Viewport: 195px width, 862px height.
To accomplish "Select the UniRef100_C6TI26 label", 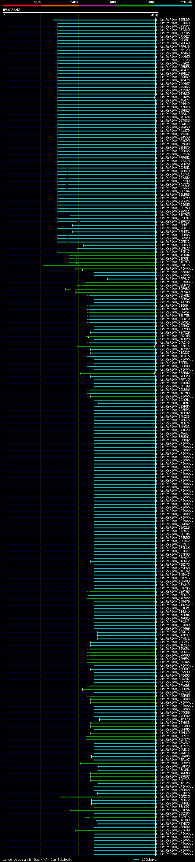I will (175, 60).
